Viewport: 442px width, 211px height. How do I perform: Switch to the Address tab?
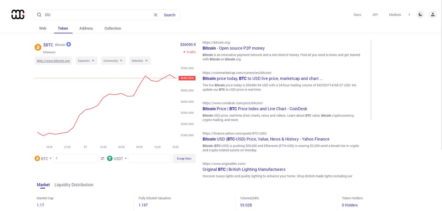[x=86, y=28]
